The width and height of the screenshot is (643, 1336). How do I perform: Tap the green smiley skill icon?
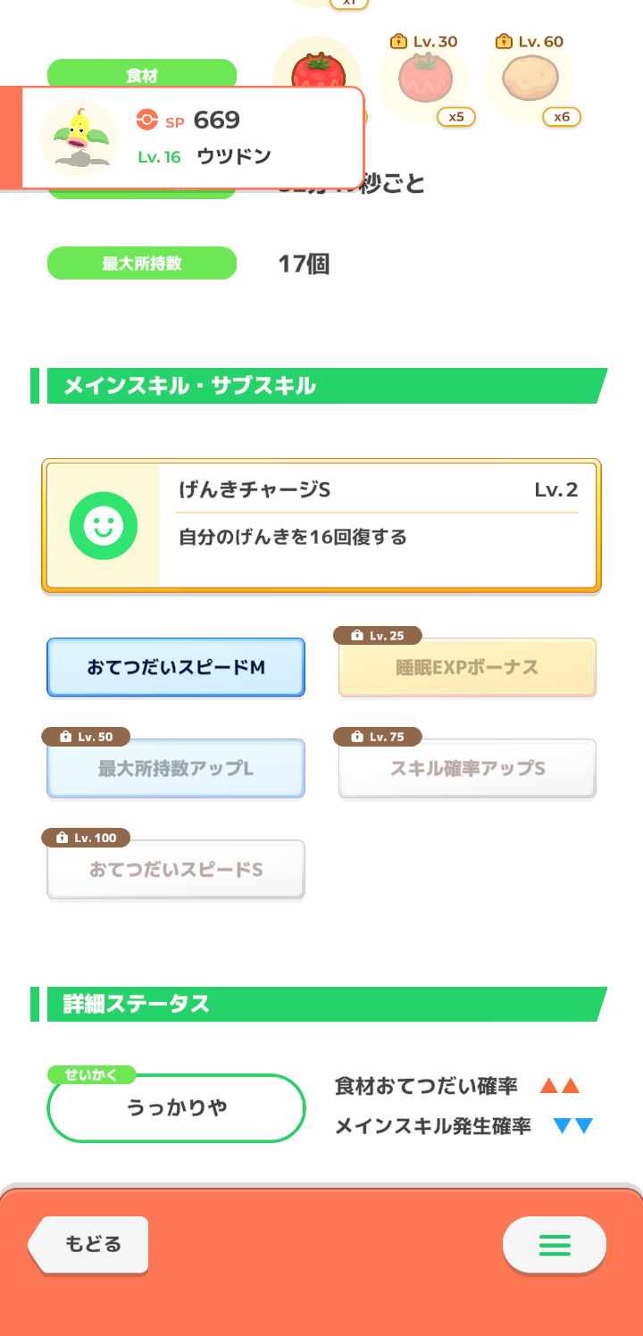click(104, 526)
